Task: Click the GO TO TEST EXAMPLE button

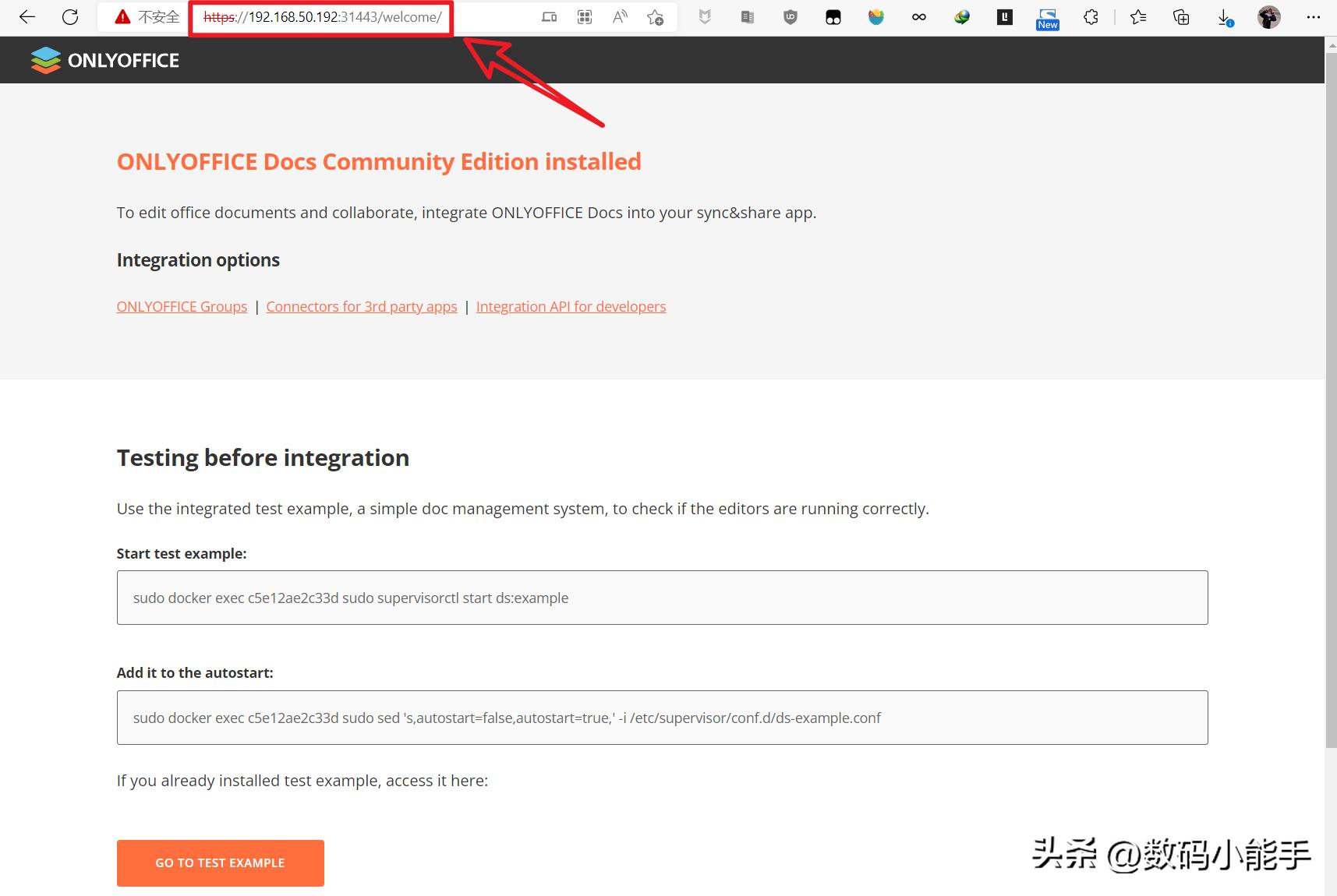Action: [221, 863]
